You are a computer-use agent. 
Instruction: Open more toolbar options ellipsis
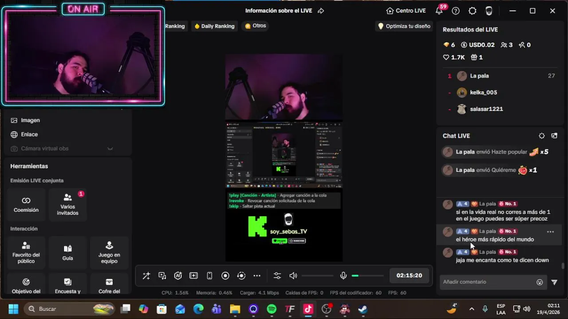[x=257, y=276]
